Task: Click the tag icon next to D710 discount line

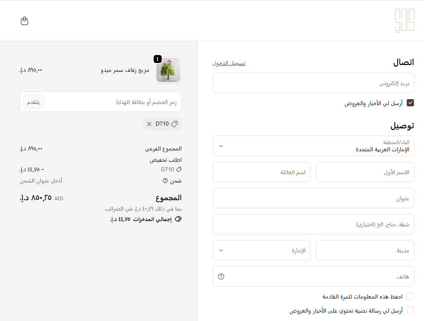Action: tap(179, 170)
